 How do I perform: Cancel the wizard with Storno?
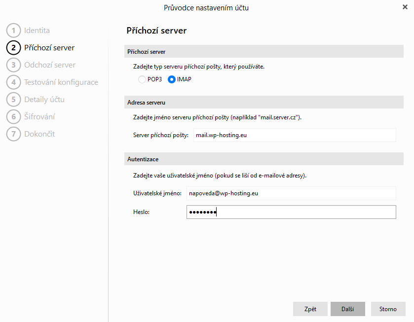(388, 309)
